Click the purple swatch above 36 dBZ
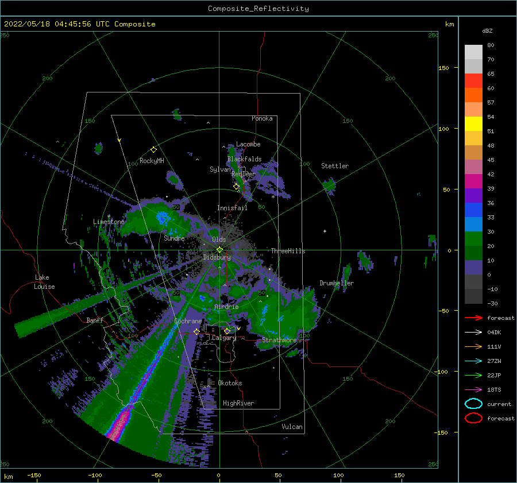Image resolution: width=517 pixels, height=483 pixels. pyautogui.click(x=473, y=195)
